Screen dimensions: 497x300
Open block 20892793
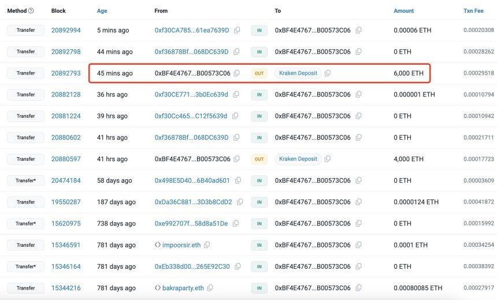66,73
